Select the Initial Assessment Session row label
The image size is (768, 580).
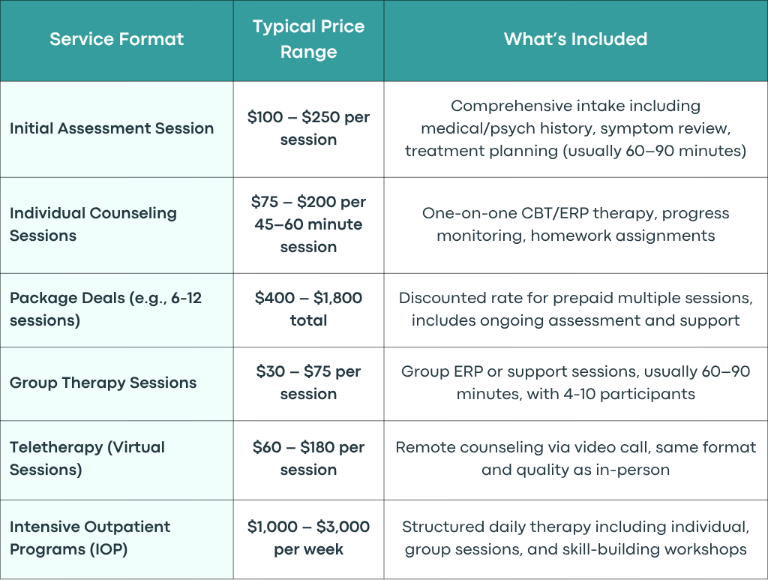(x=112, y=128)
